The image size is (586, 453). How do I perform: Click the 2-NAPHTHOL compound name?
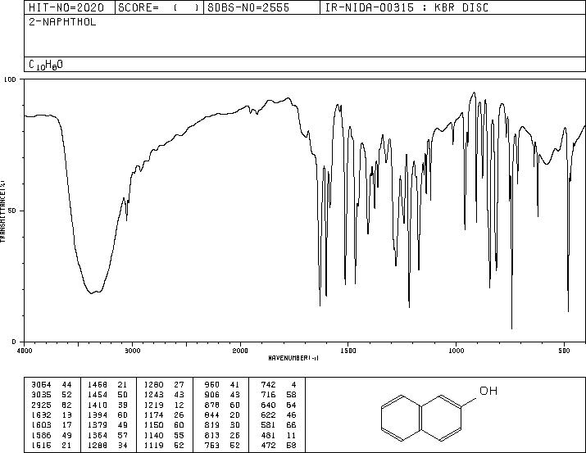[62, 21]
